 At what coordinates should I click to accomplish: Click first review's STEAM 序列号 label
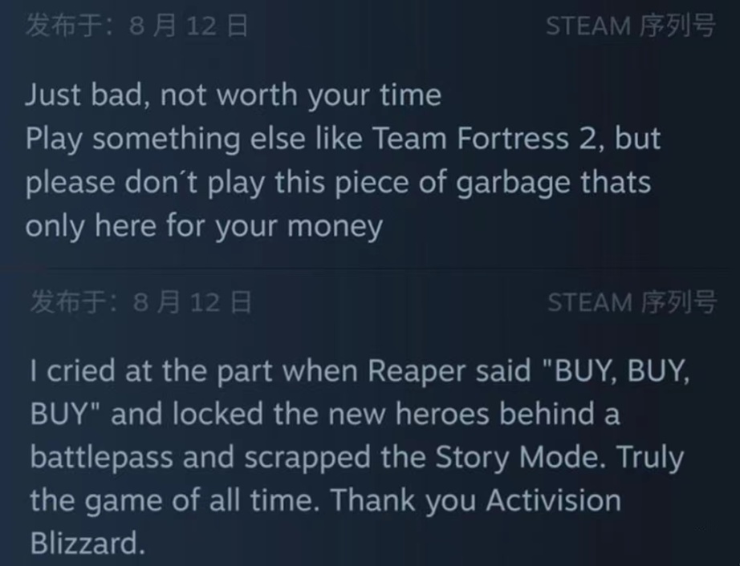(630, 26)
